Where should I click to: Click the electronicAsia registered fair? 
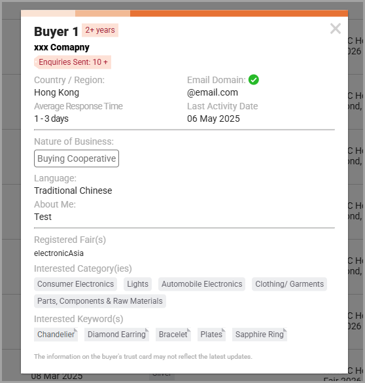[59, 253]
